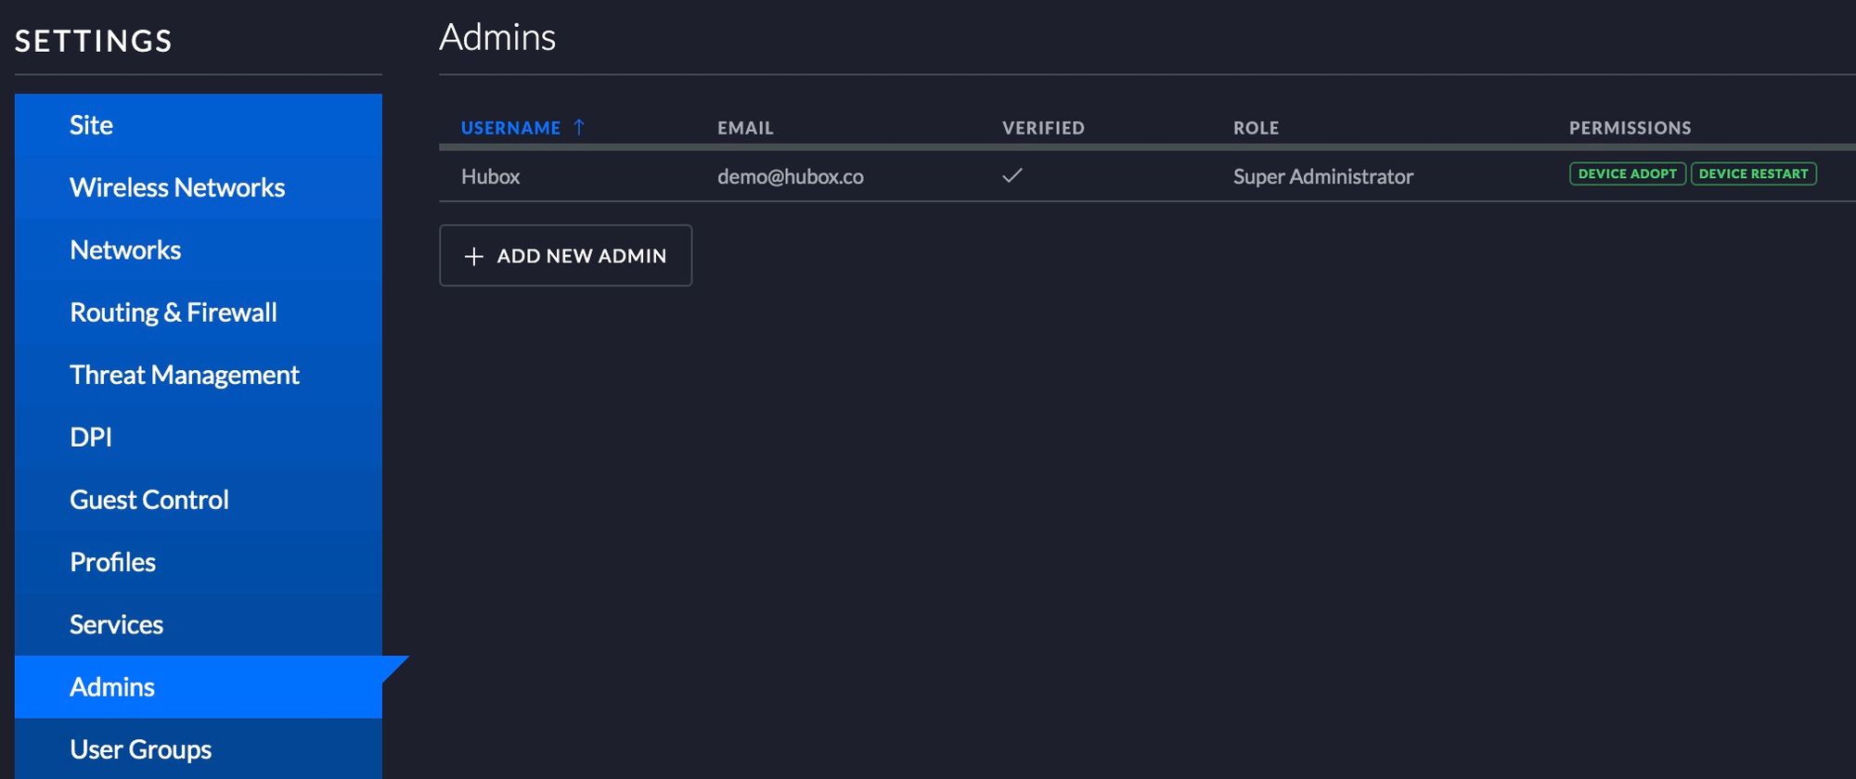Click the Super Administrator role text
This screenshot has width=1856, height=779.
(x=1323, y=176)
